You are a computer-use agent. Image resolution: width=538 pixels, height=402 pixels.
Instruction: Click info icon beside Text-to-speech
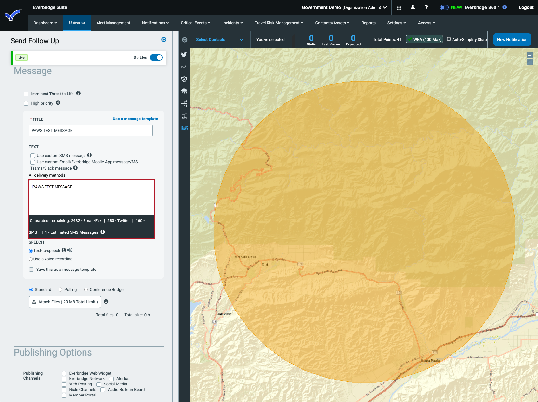point(64,250)
